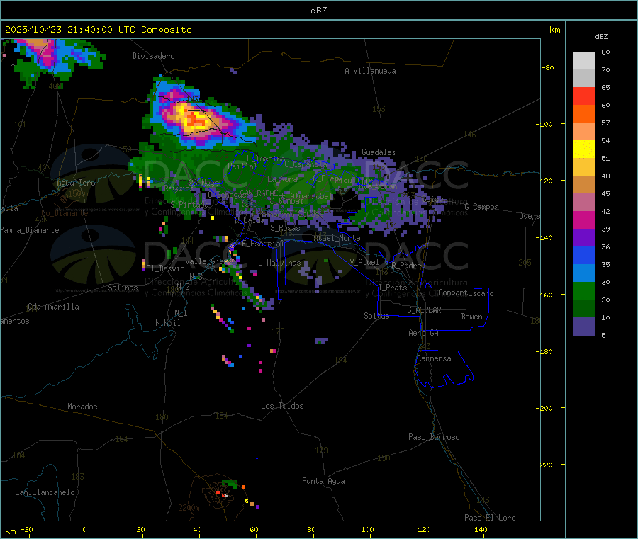Select the 'L_Malvinas' map label
Image resolution: width=638 pixels, height=539 pixels.
tap(279, 263)
